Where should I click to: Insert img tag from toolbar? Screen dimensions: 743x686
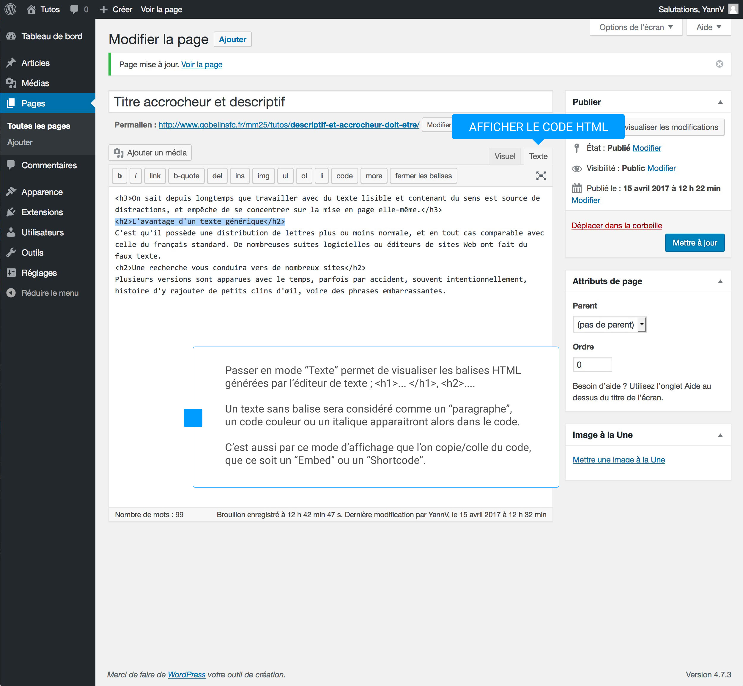264,176
